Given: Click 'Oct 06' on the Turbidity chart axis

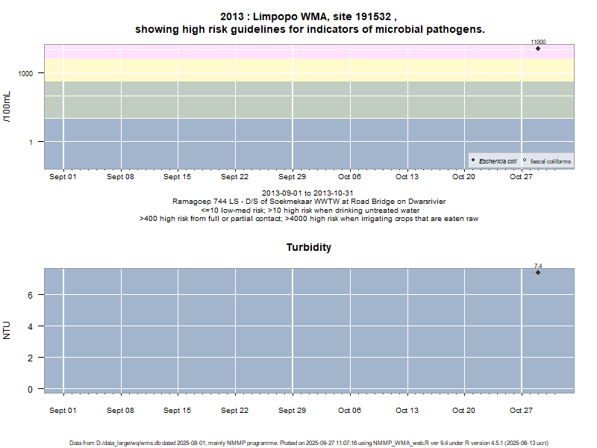Looking at the screenshot, I should click(349, 411).
